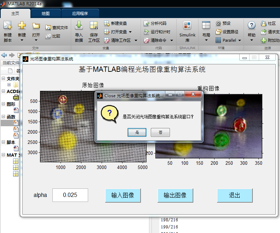Click the back arrow in address bar
280x233 pixels.
4,55
